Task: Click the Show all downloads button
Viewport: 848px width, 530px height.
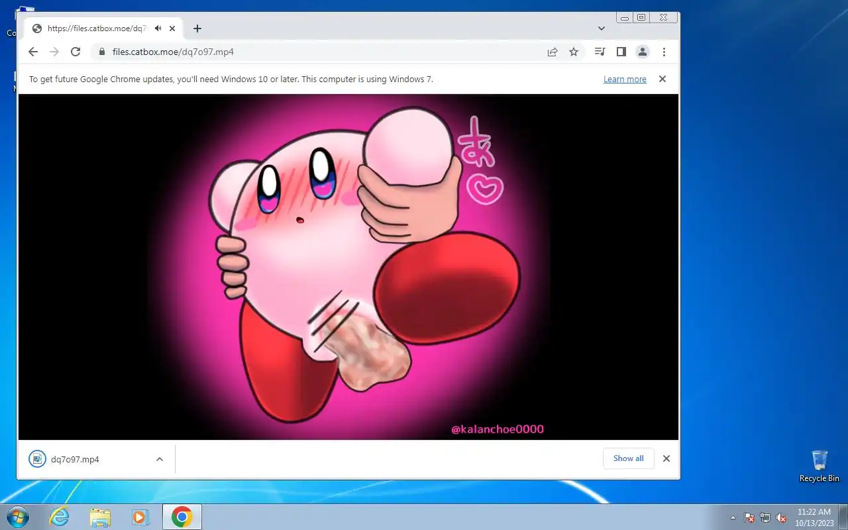Action: (629, 458)
